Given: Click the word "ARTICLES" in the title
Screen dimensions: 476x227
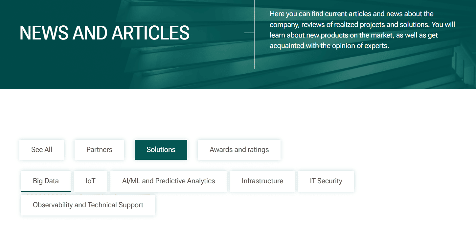Looking at the screenshot, I should point(151,33).
